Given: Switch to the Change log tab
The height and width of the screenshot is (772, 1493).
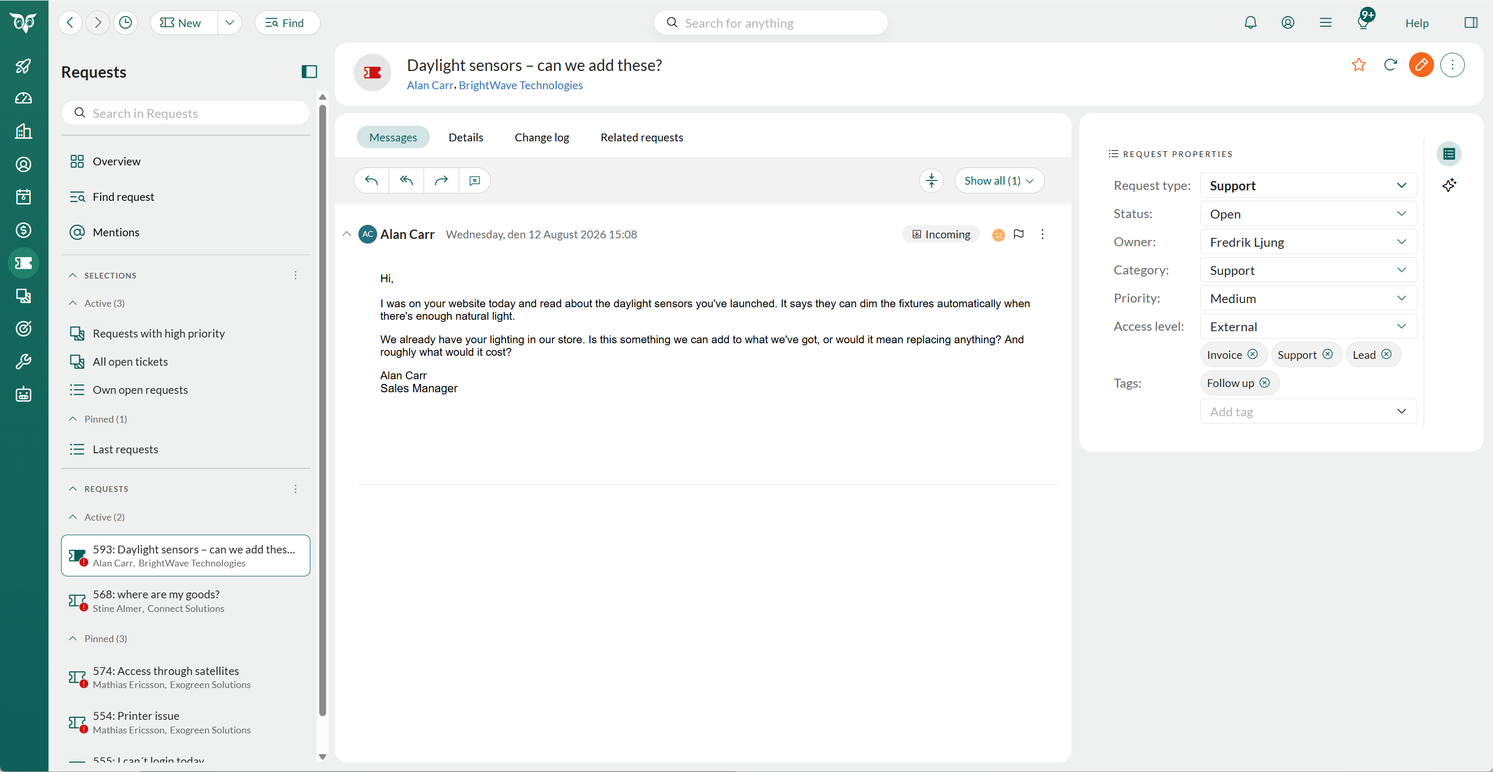Looking at the screenshot, I should pyautogui.click(x=541, y=137).
